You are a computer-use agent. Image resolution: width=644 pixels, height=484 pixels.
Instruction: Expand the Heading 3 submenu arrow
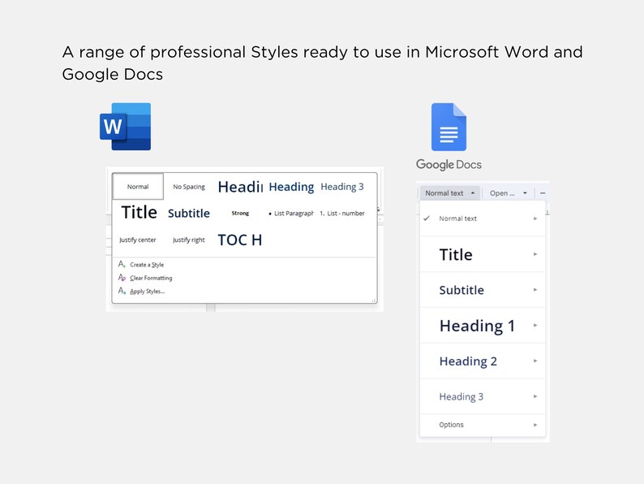[535, 396]
